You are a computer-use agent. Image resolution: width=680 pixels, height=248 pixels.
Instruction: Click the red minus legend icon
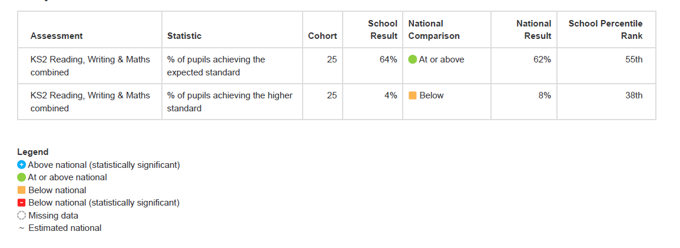click(22, 203)
